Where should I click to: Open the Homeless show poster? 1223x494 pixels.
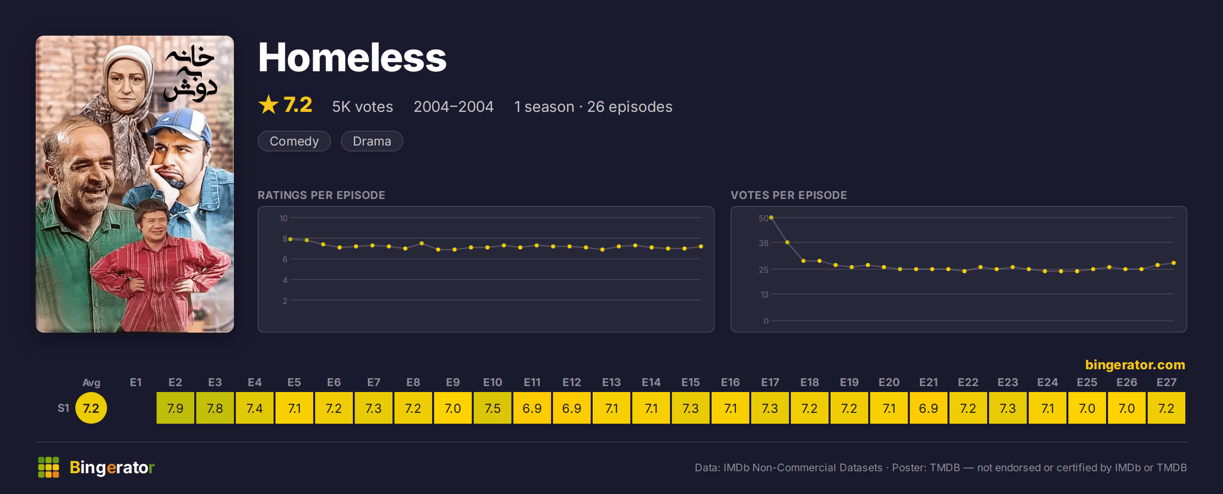tap(135, 184)
